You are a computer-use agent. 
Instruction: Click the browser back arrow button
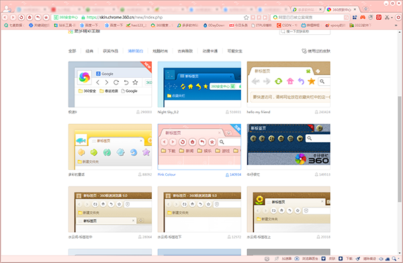pos(5,17)
